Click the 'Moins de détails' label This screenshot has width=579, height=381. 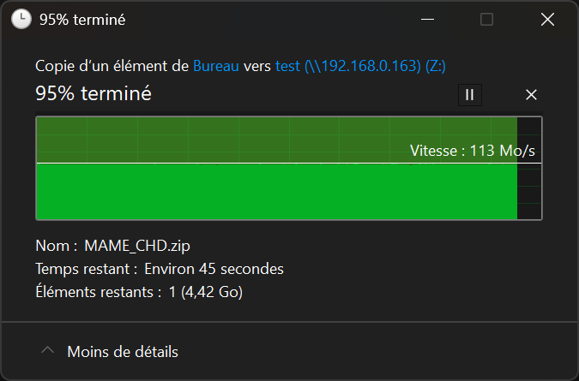click(123, 351)
